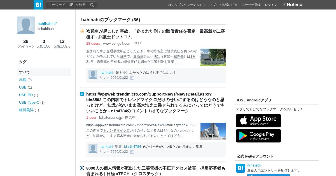Click B! favicon of trendmicro entry

pos(82,94)
